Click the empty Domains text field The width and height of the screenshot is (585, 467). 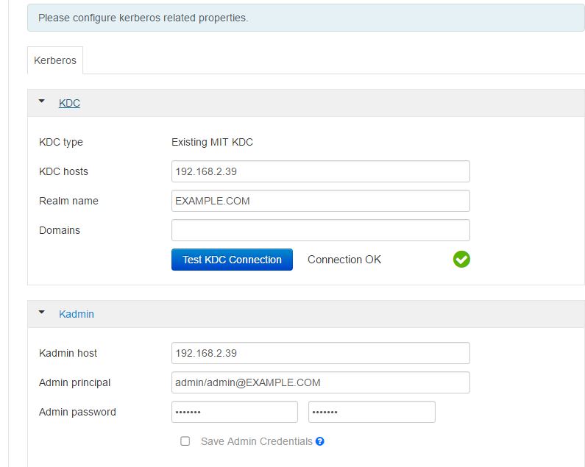[320, 230]
